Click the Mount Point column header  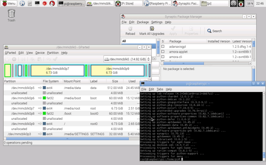point(76,81)
